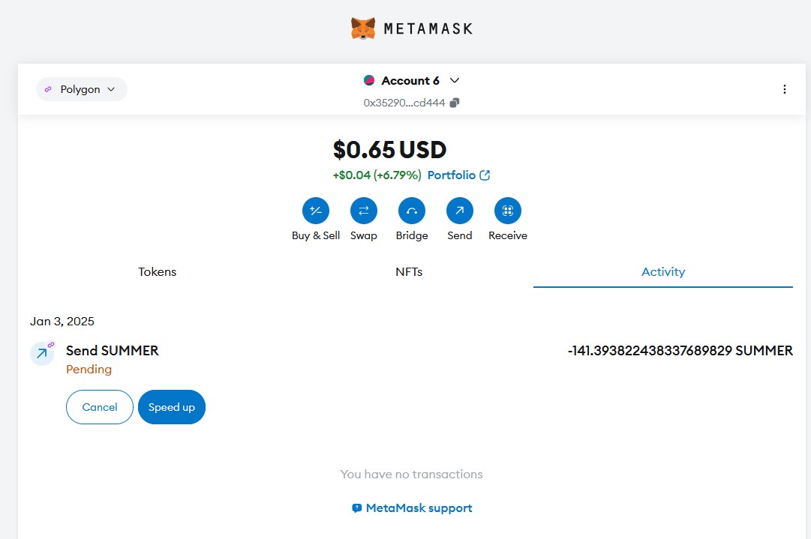Open the Swap icon button
Image resolution: width=811 pixels, height=539 pixels.
[364, 211]
